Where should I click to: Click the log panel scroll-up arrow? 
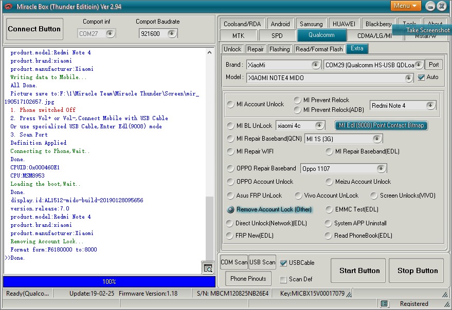click(210, 52)
